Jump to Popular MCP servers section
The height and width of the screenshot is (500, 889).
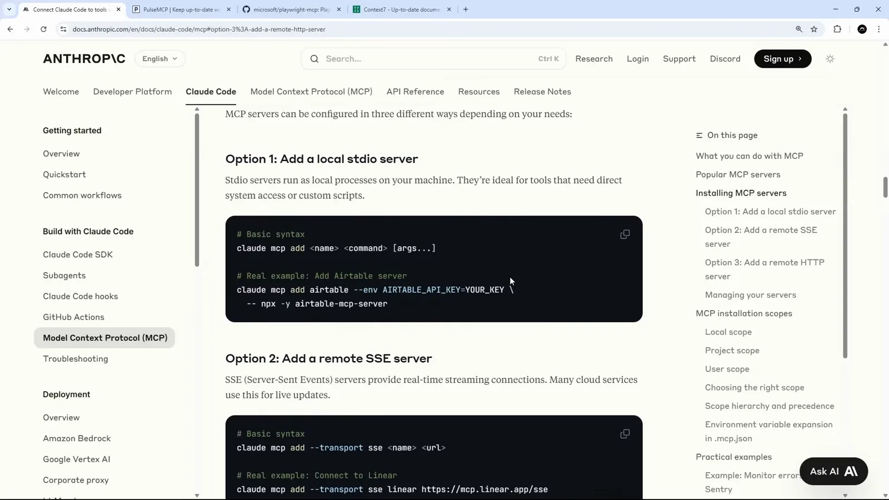point(738,174)
